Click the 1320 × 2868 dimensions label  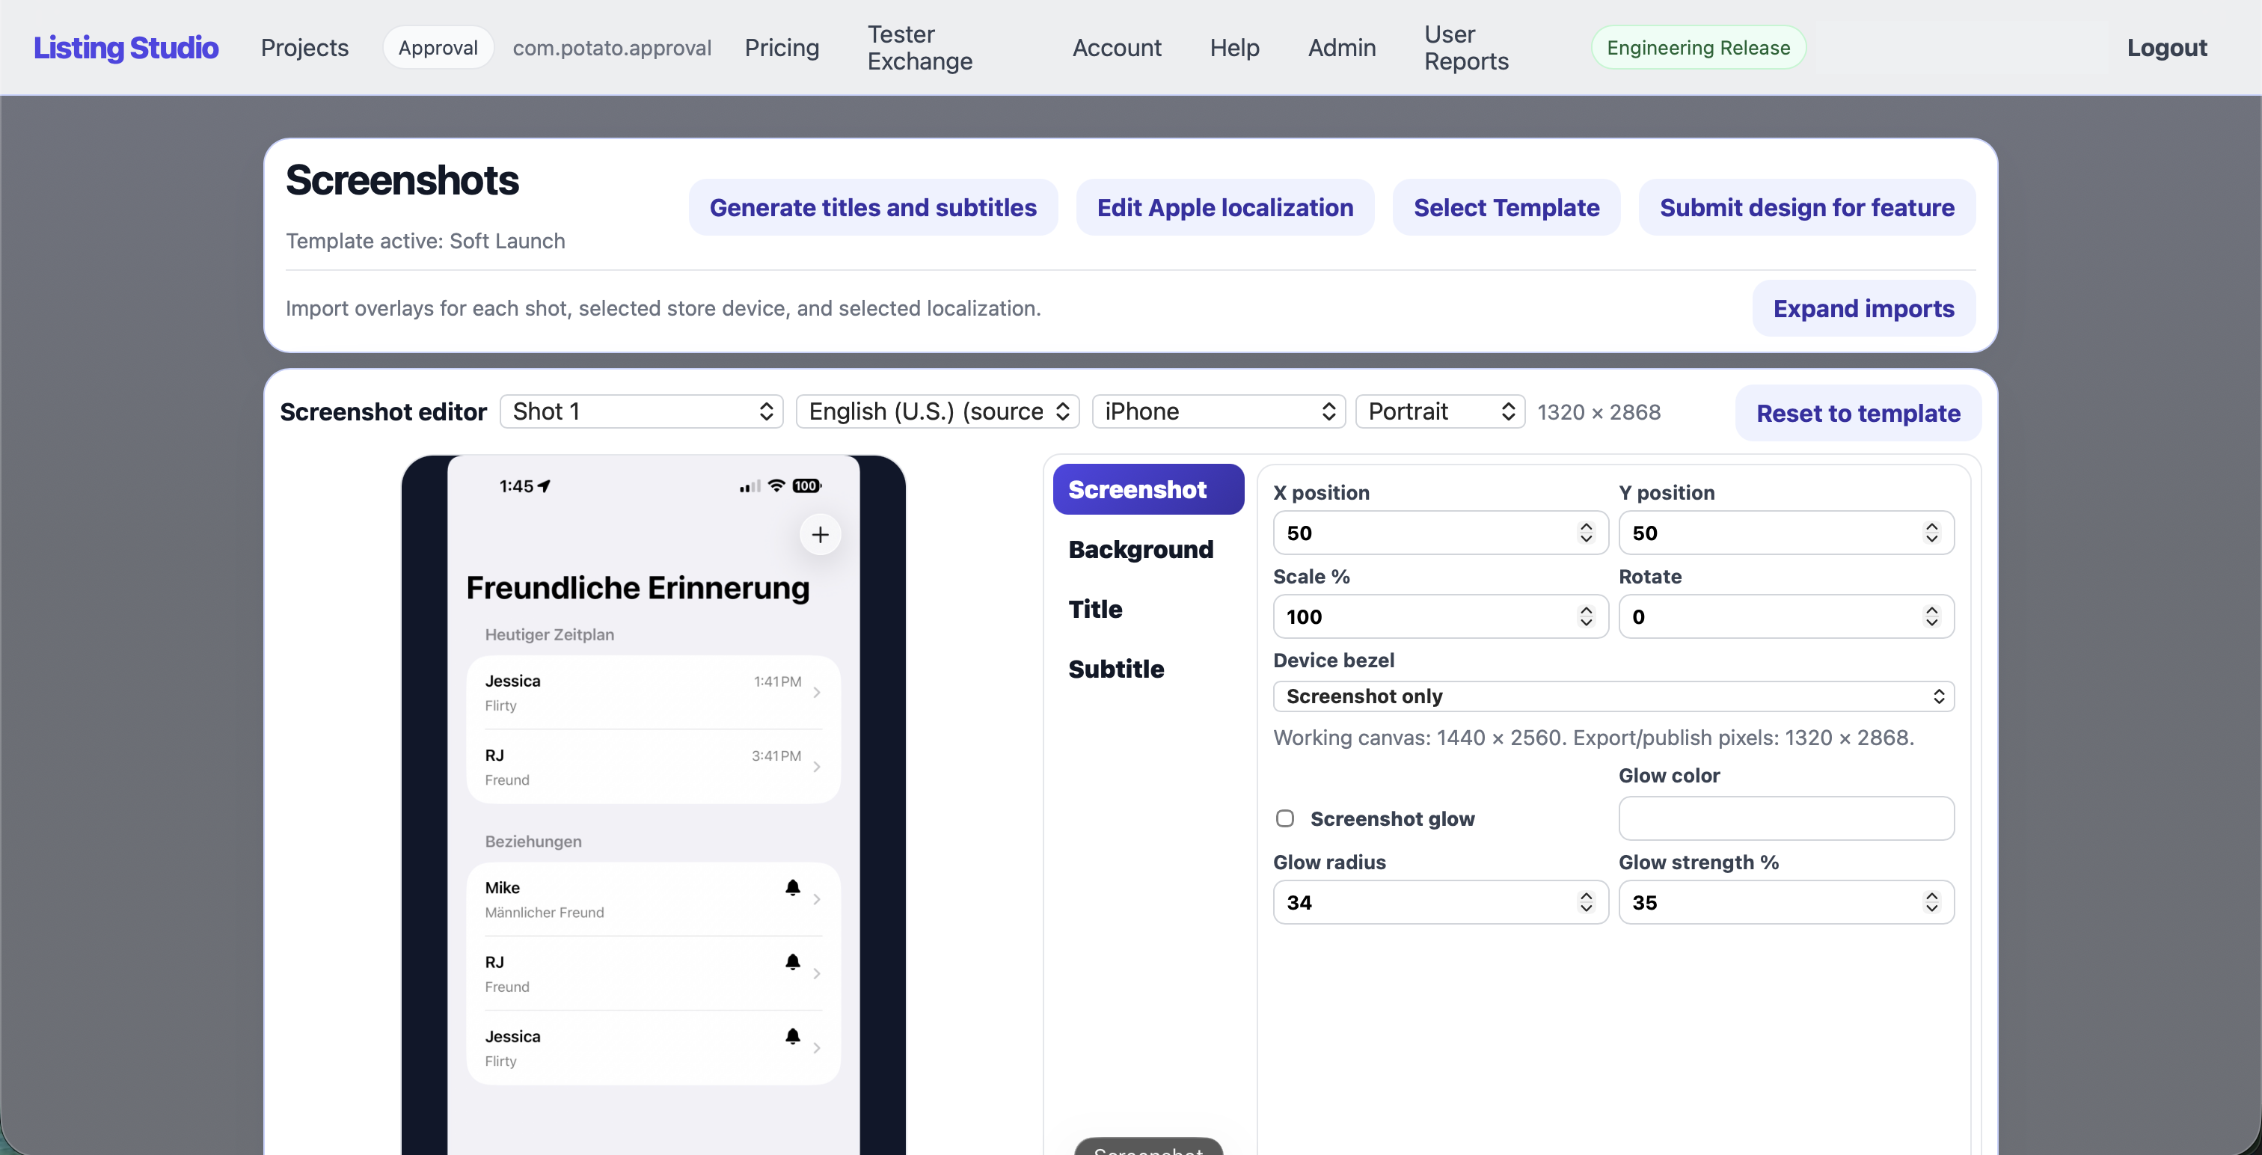[x=1599, y=412]
